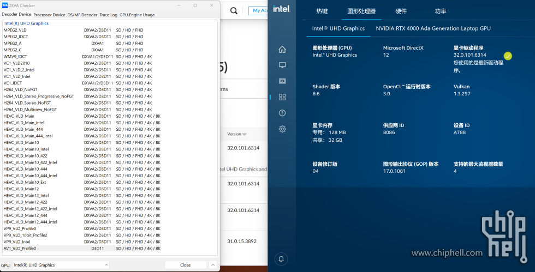Open notifications bell in Intel app
The image size is (535, 272).
tap(281, 259)
